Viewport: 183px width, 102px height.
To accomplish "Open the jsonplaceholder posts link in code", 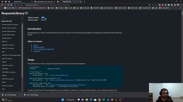I will pos(68,85).
